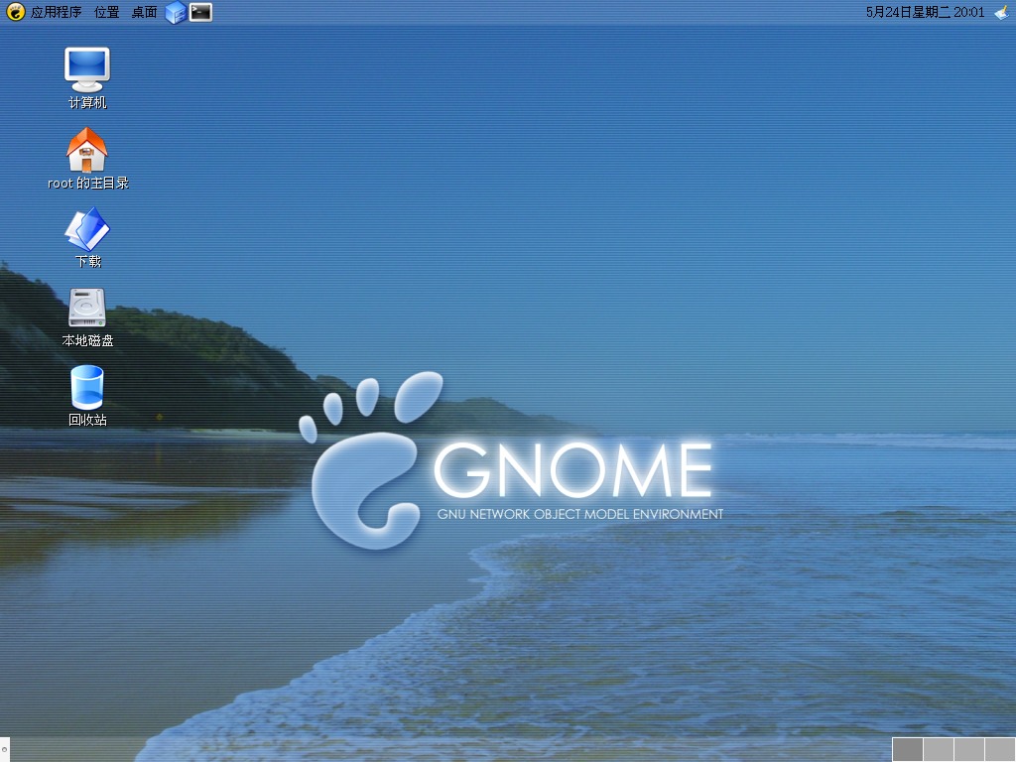Open the 应用程序 applications menu
The width and height of the screenshot is (1016, 762).
tap(44, 12)
